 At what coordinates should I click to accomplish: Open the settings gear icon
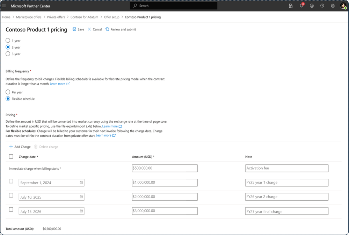[333, 6]
